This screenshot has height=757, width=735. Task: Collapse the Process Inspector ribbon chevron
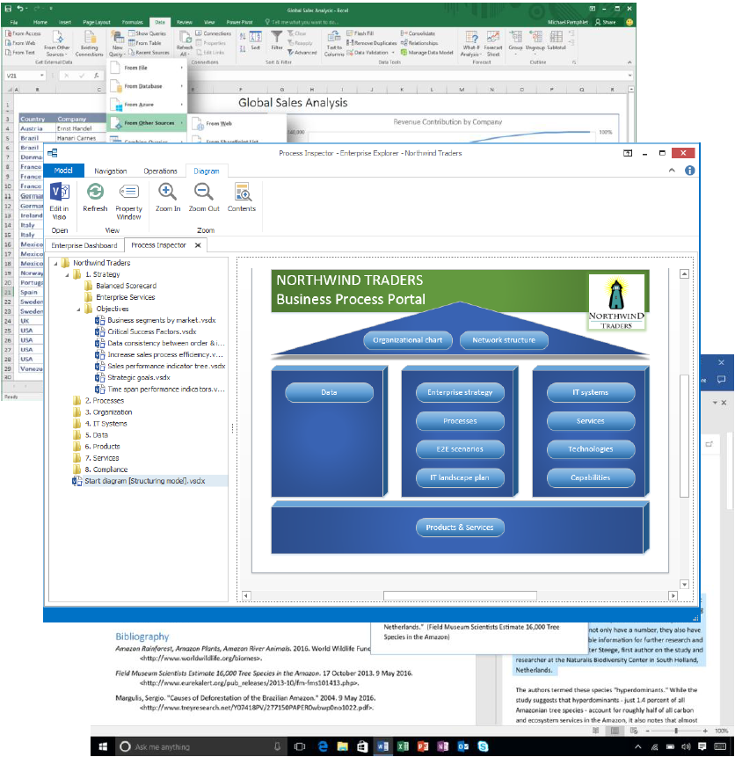click(672, 171)
